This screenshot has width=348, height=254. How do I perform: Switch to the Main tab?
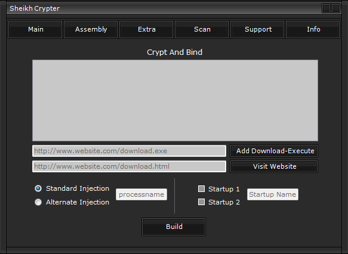(35, 29)
